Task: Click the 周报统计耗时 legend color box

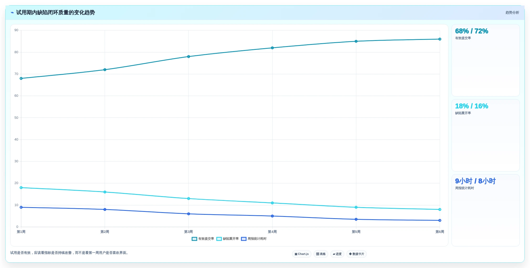Action: (x=244, y=239)
